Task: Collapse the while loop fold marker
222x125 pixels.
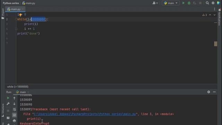Action: 16,19
